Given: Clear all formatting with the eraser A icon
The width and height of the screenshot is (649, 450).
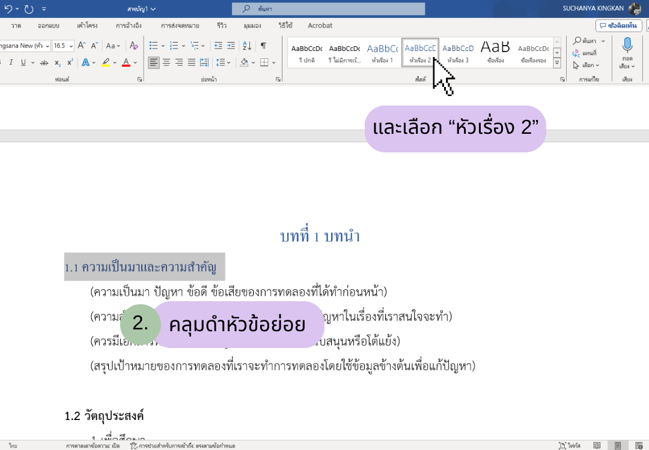Looking at the screenshot, I should click(133, 46).
